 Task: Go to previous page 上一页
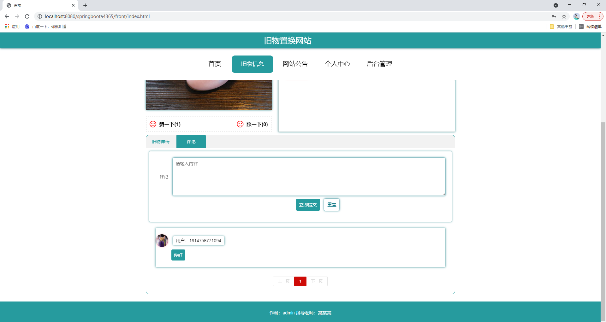(x=284, y=281)
